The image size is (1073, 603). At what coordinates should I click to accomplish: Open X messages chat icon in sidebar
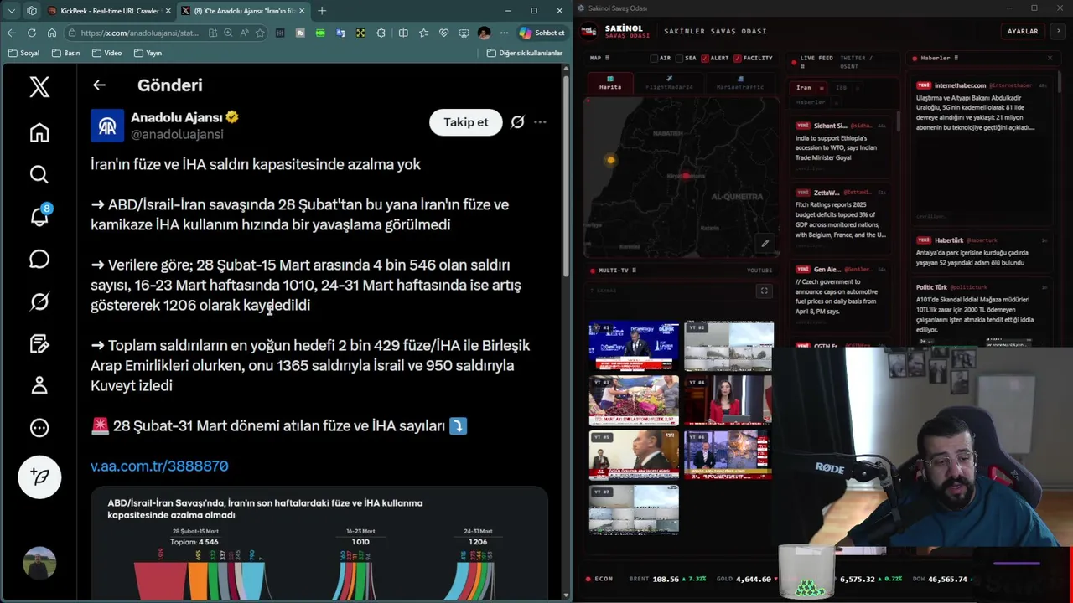tap(39, 259)
